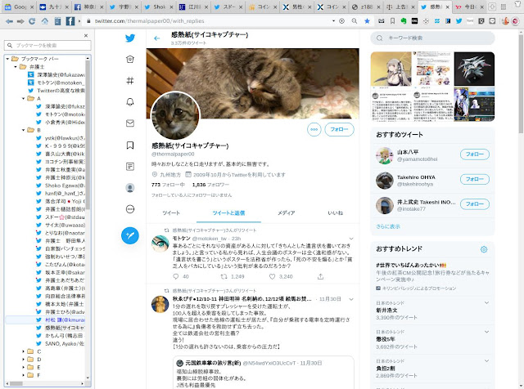Image resolution: width=524 pixels, height=389 pixels.
Task: Click browser home icon
Action: (44, 21)
